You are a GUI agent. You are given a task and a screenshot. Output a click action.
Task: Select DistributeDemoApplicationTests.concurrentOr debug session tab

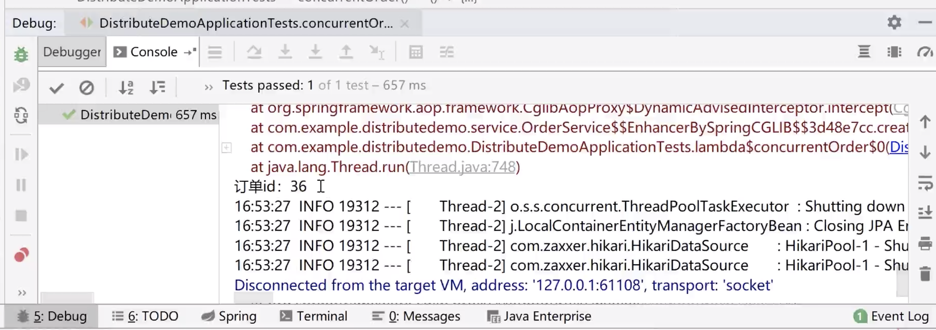pos(243,23)
